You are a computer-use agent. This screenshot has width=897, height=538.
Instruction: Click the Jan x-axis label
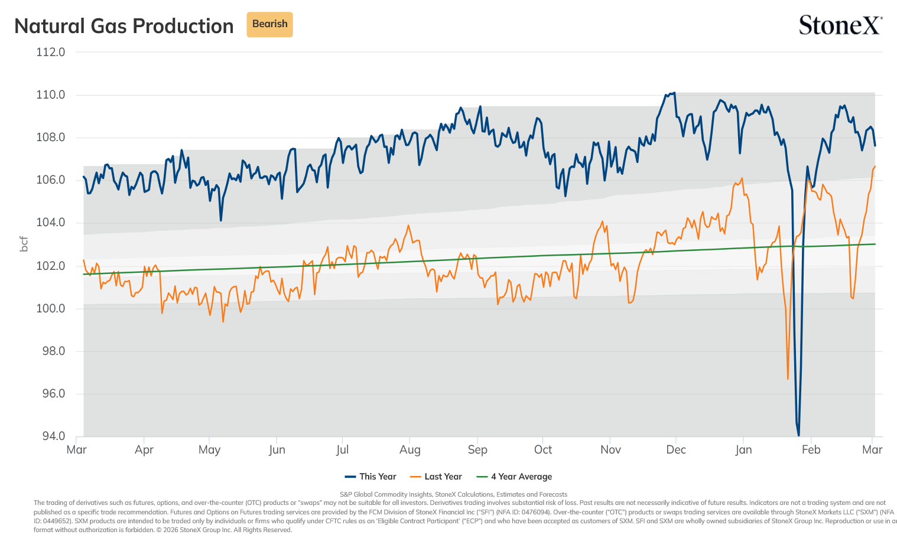(x=743, y=450)
